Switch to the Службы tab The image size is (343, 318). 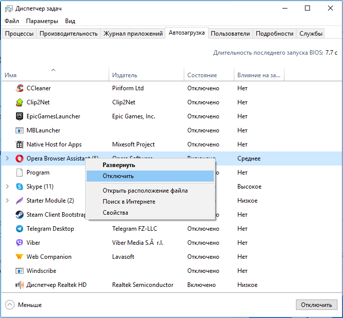point(310,34)
